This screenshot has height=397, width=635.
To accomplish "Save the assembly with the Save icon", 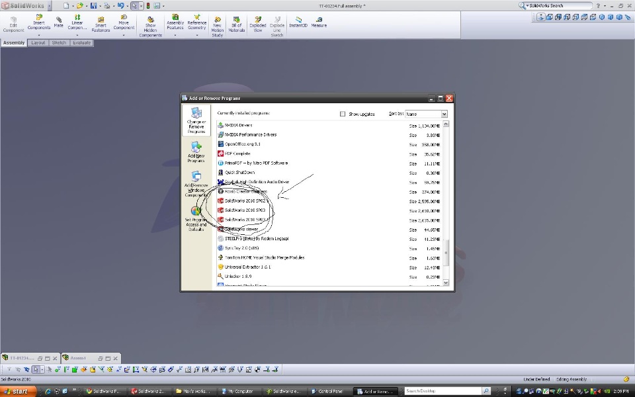I will coord(93,6).
